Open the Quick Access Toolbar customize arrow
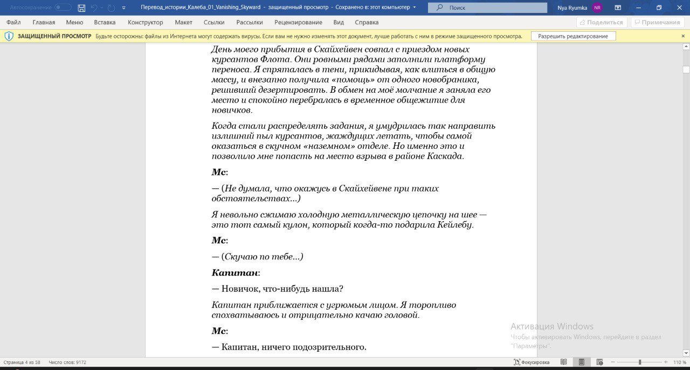Screen dimensions: 690x370 click(124, 8)
